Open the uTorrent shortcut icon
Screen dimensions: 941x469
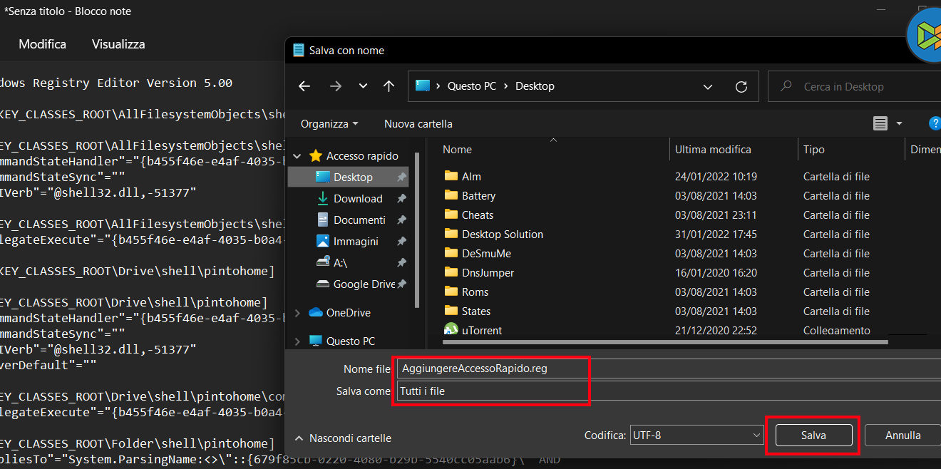tap(451, 330)
